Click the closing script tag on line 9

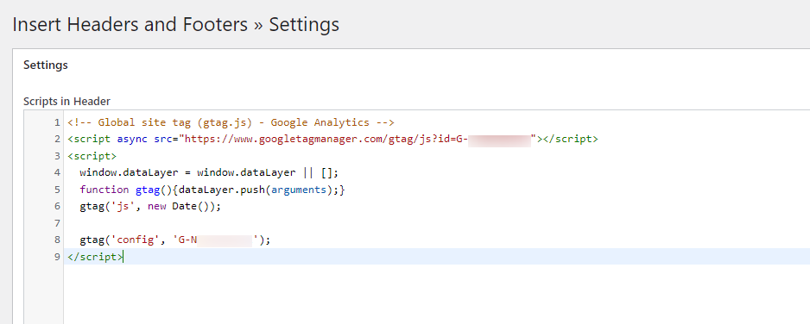[95, 257]
